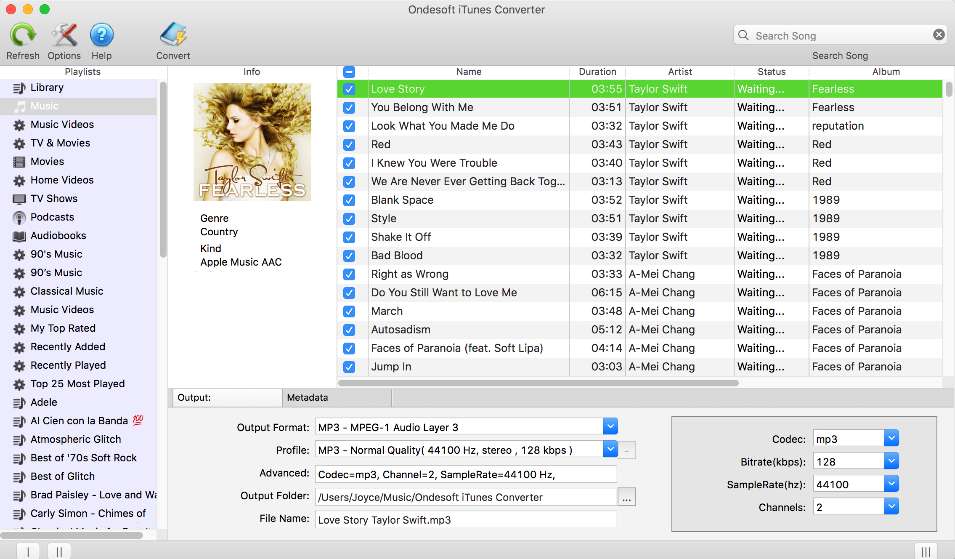Disable checkbox for Bad Blood track
Viewport: 955px width, 559px height.
[x=349, y=255]
